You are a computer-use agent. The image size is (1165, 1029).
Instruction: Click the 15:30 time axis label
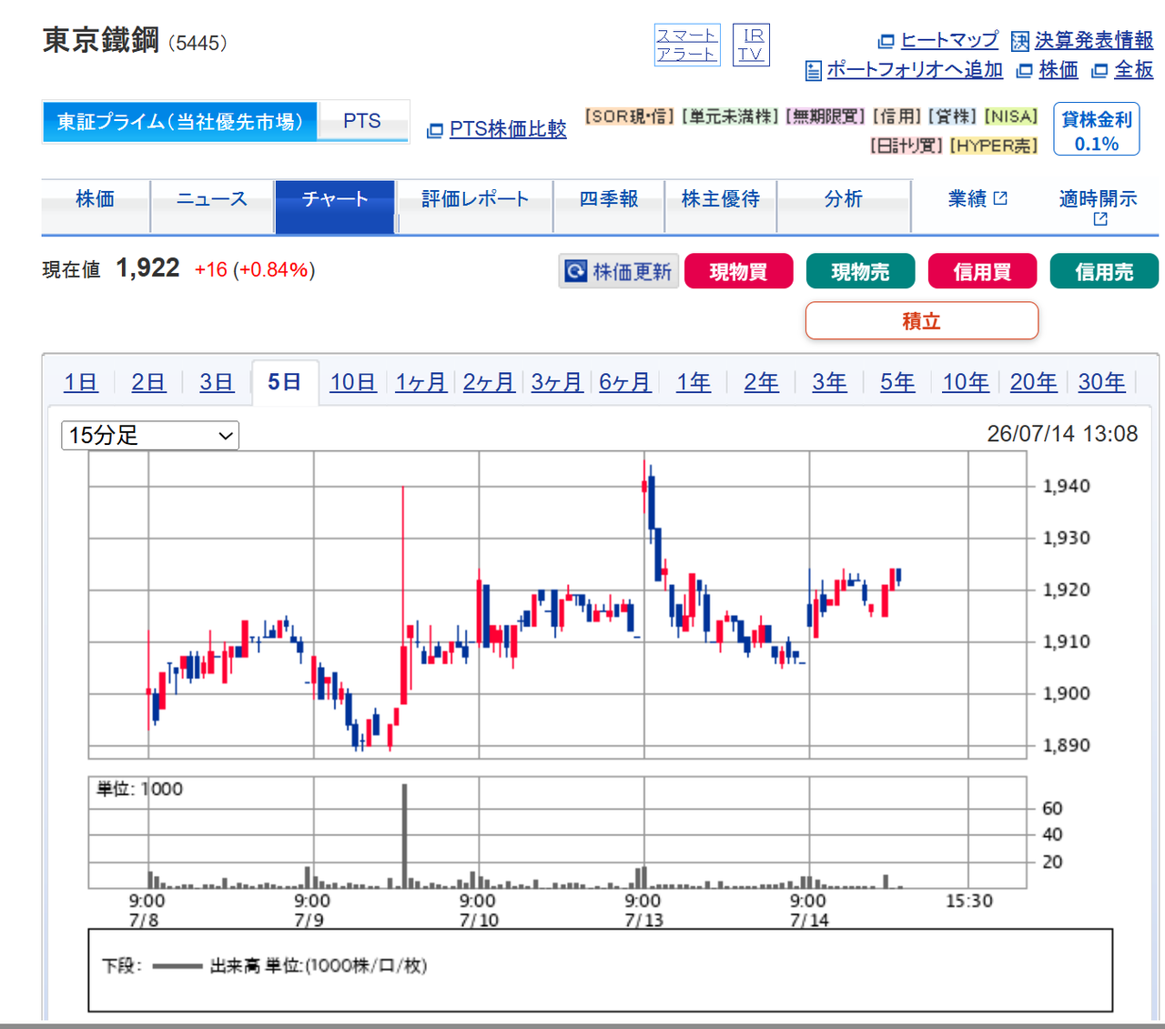pos(969,901)
